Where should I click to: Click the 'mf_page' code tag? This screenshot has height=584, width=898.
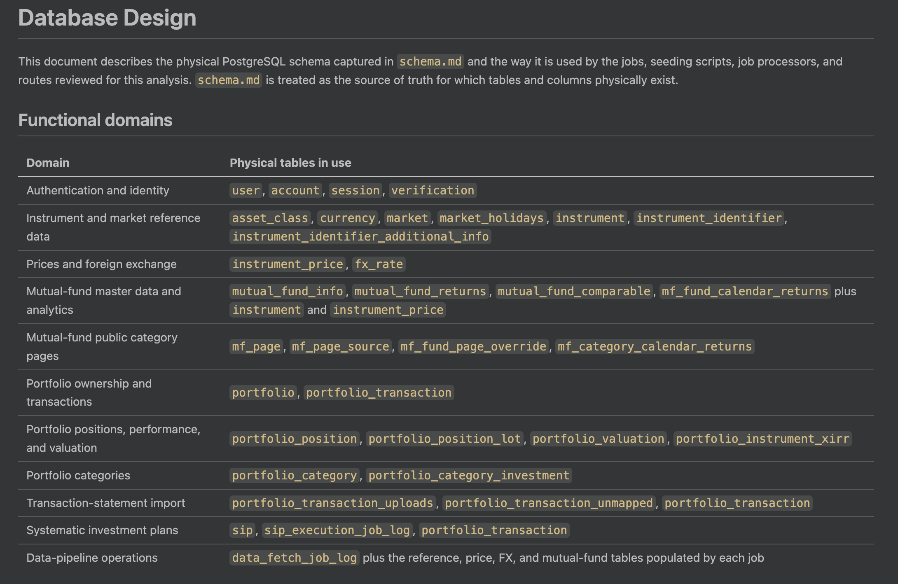[256, 346]
